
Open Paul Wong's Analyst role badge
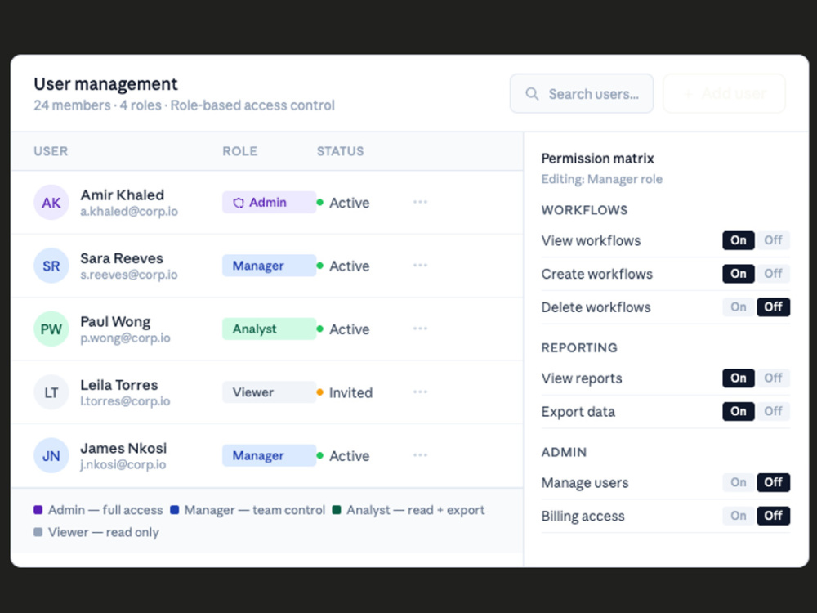pyautogui.click(x=269, y=329)
